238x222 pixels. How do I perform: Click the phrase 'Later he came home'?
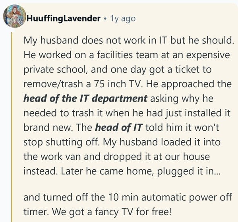coord(106,171)
